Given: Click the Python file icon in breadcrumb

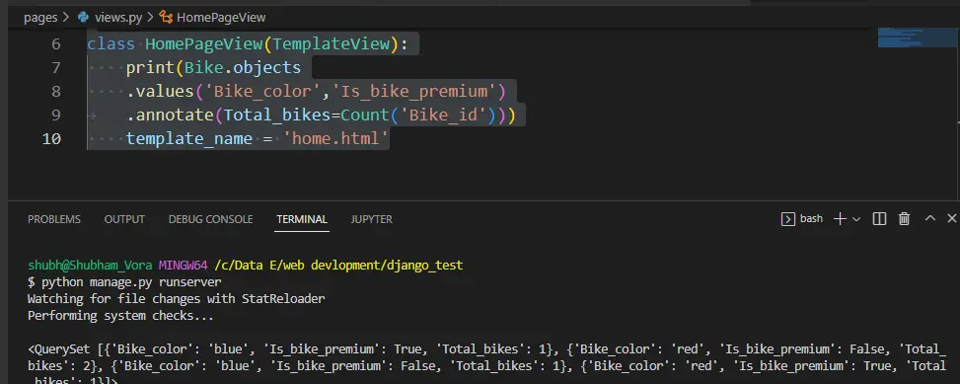Looking at the screenshot, I should tap(84, 18).
